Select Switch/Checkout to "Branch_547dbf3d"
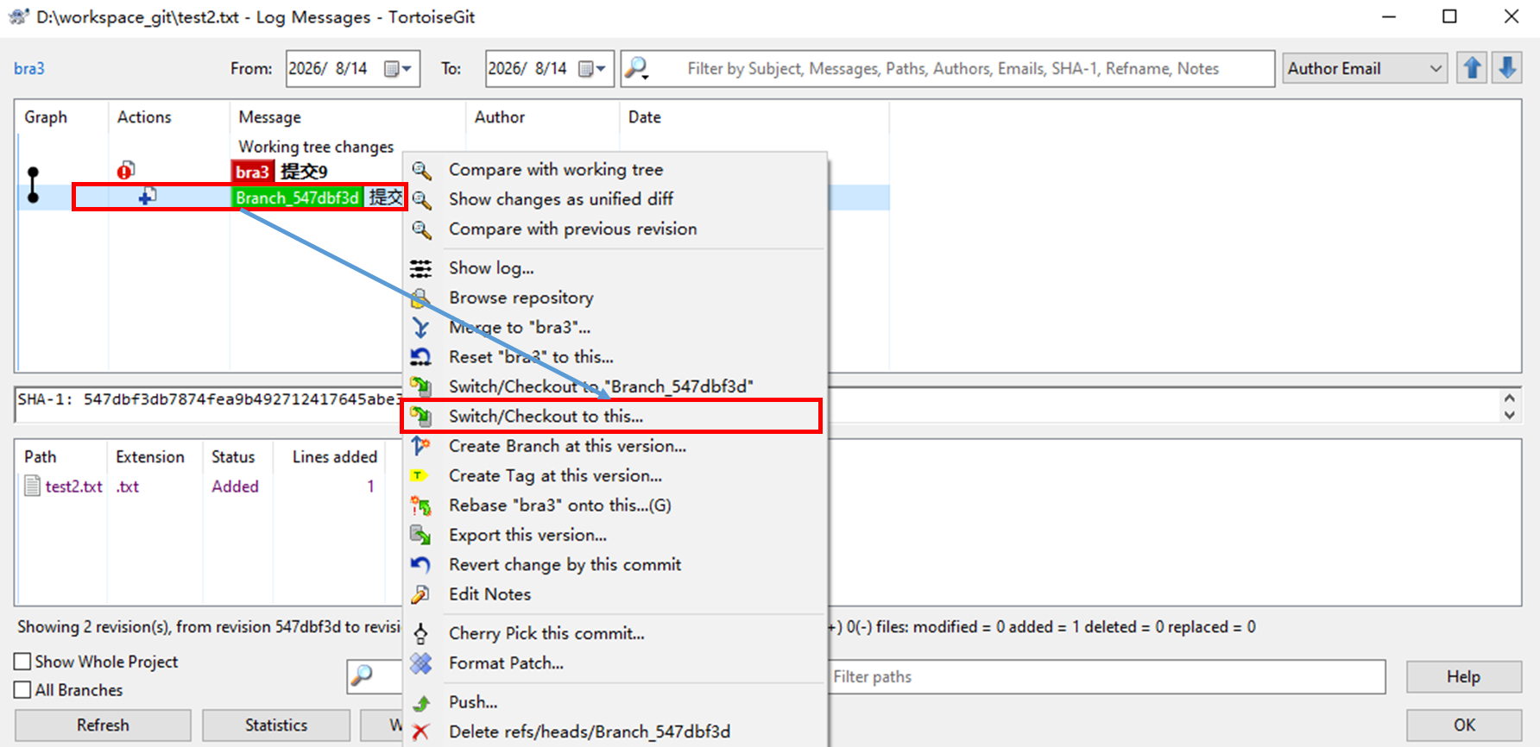 pyautogui.click(x=615, y=386)
